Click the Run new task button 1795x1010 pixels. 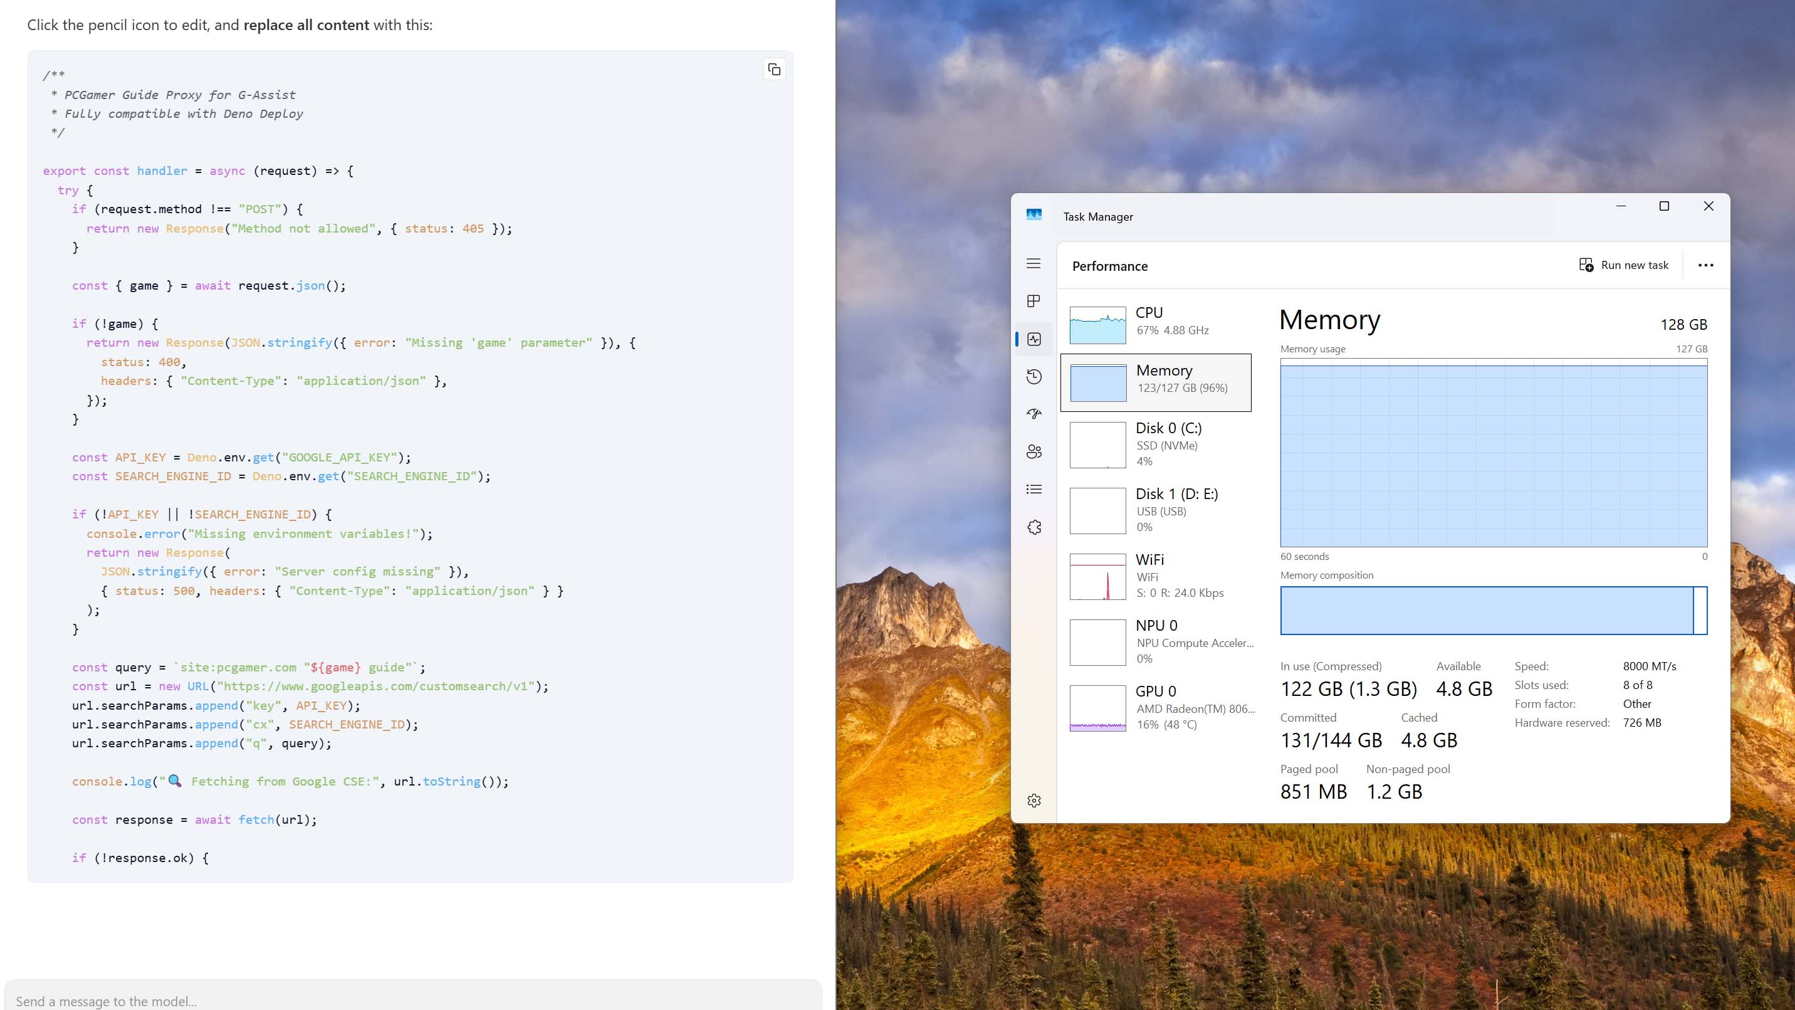[x=1623, y=265]
